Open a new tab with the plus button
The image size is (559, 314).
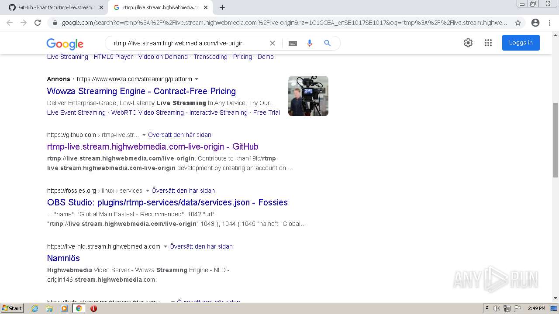coord(222,7)
